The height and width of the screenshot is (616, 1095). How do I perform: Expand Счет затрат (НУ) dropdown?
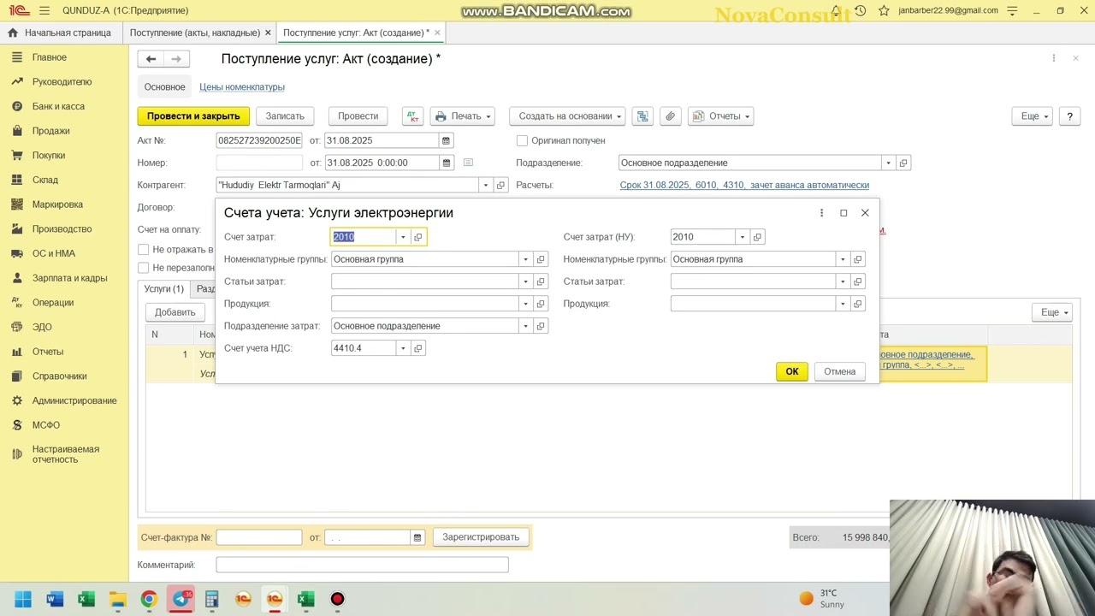coord(742,237)
